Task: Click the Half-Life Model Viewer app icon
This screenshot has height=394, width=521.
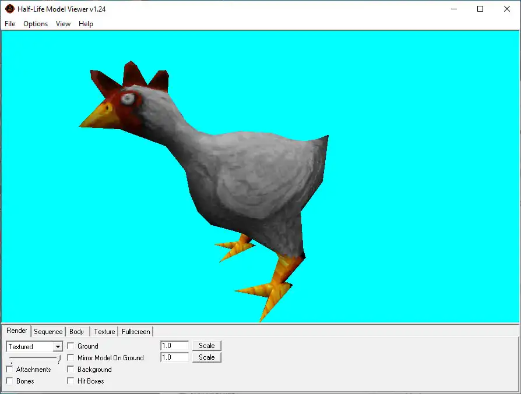Action: coord(9,9)
